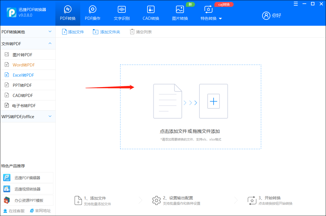
Task: Open the user account avatar icon
Action: coord(266,15)
